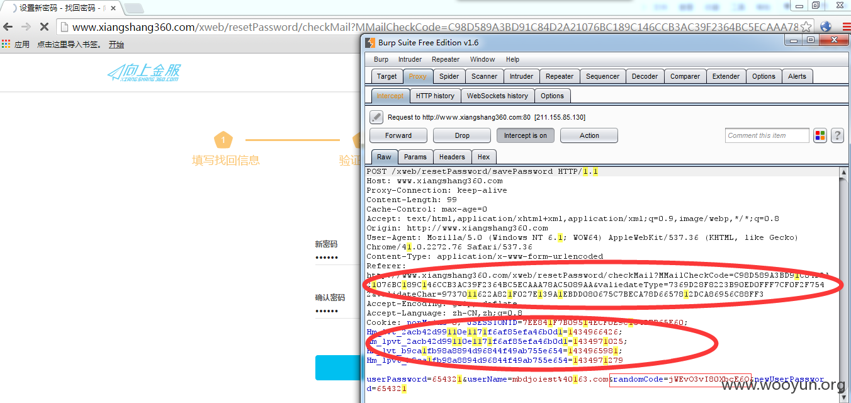Switch to the Decoder tab
851x403 pixels.
645,76
